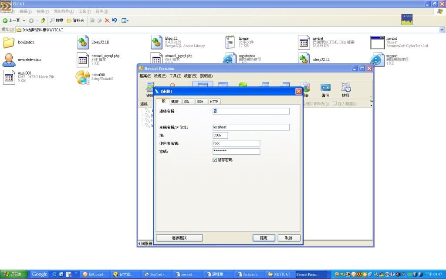Confirm with the OK (確定) button
Image resolution: width=446 pixels, height=279 pixels.
point(264,238)
